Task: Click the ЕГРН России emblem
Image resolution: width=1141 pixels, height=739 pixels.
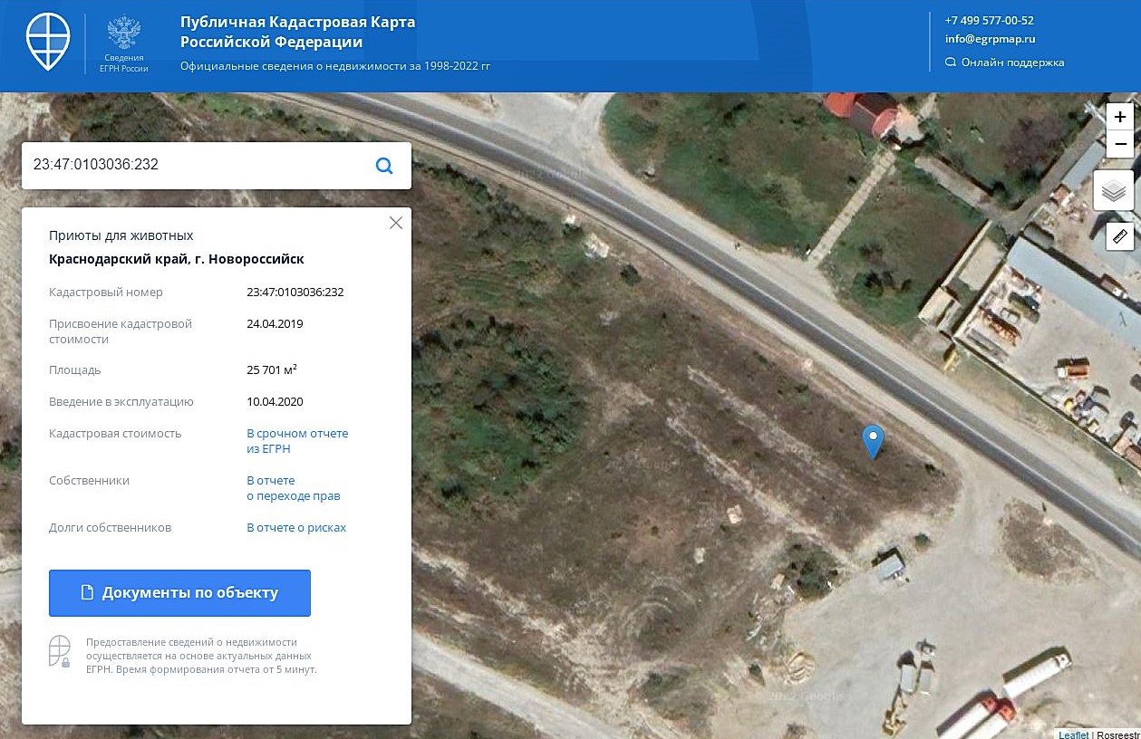Action: (x=123, y=43)
